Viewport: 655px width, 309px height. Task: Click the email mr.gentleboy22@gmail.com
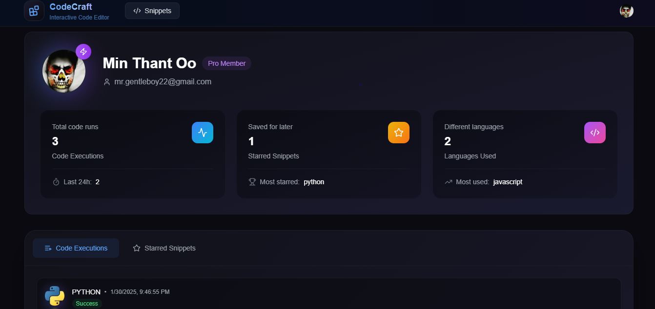coord(163,82)
